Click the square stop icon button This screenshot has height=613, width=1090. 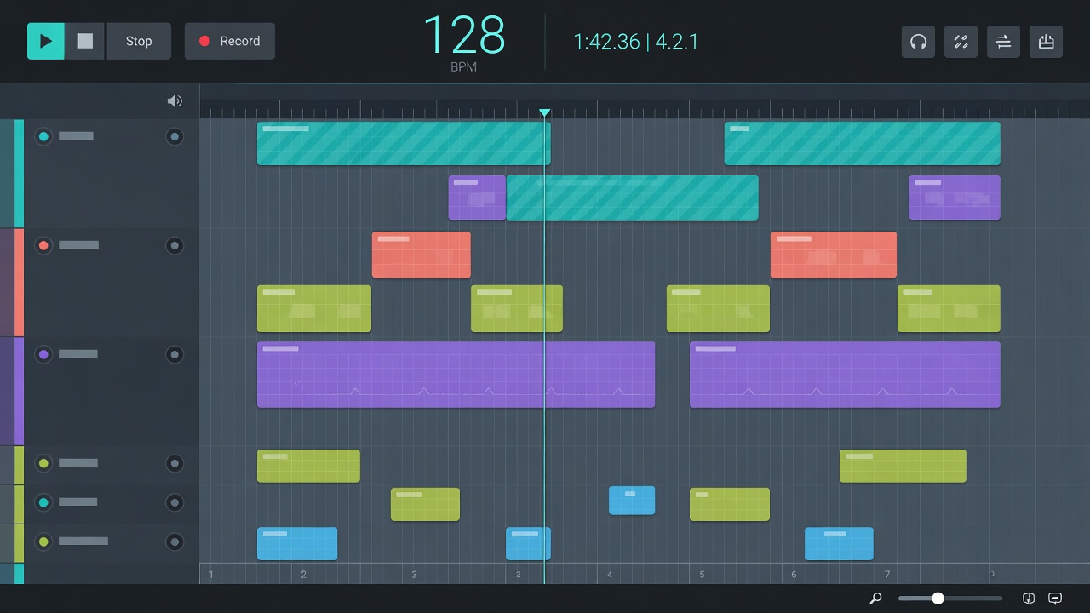(85, 41)
